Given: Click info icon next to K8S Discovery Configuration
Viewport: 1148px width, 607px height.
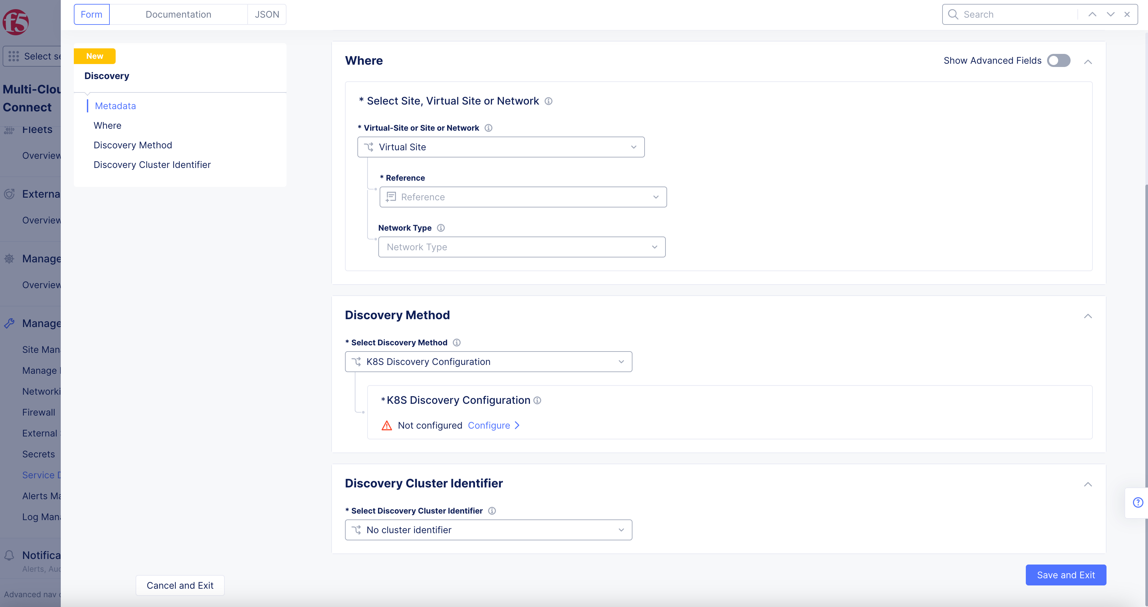Looking at the screenshot, I should point(537,400).
